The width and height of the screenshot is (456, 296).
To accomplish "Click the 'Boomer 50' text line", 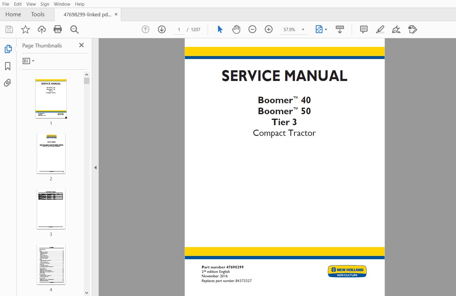I will tap(284, 111).
